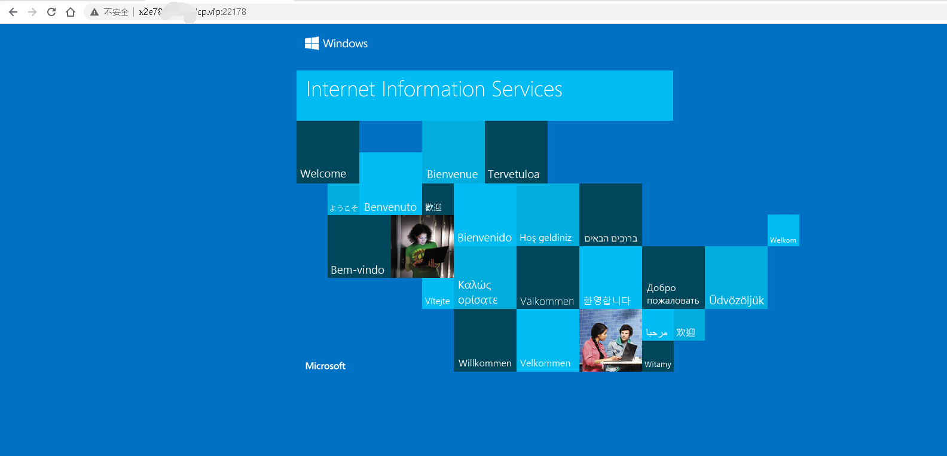Image resolution: width=947 pixels, height=456 pixels.
Task: Open the browser home page icon
Action: pyautogui.click(x=71, y=12)
